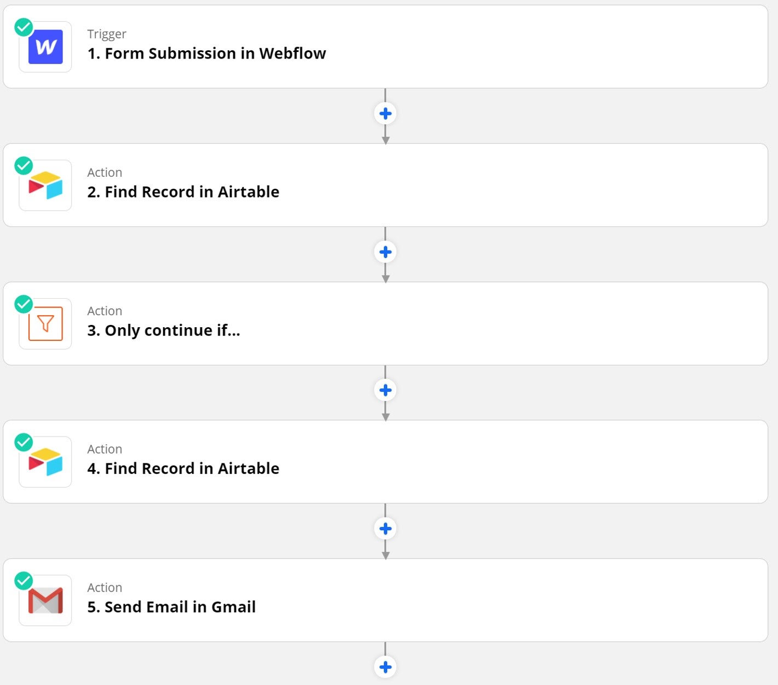
Task: Insert a step before Send Email in Gmail
Action: tap(385, 529)
